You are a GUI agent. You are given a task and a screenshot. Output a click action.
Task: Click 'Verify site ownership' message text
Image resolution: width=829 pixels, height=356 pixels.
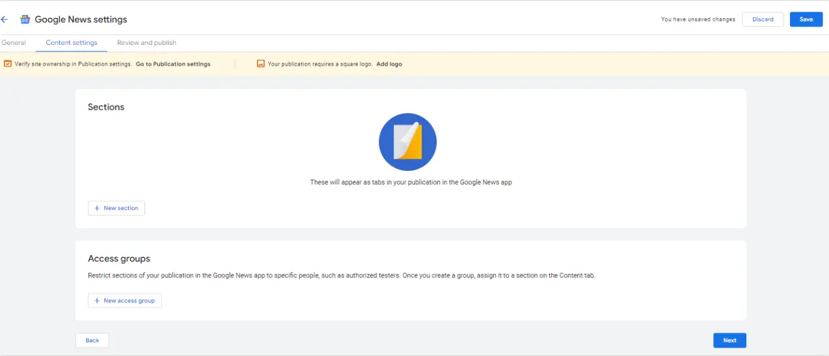[74, 64]
